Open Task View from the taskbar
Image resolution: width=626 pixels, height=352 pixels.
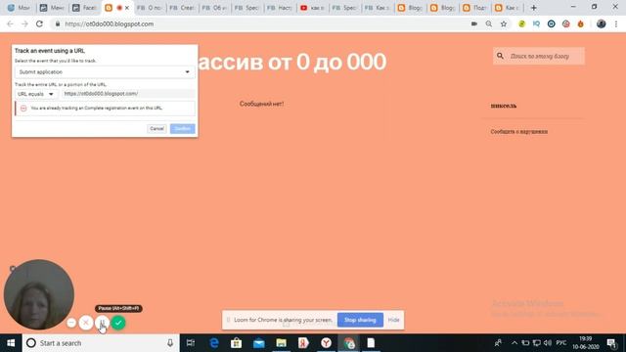191,343
